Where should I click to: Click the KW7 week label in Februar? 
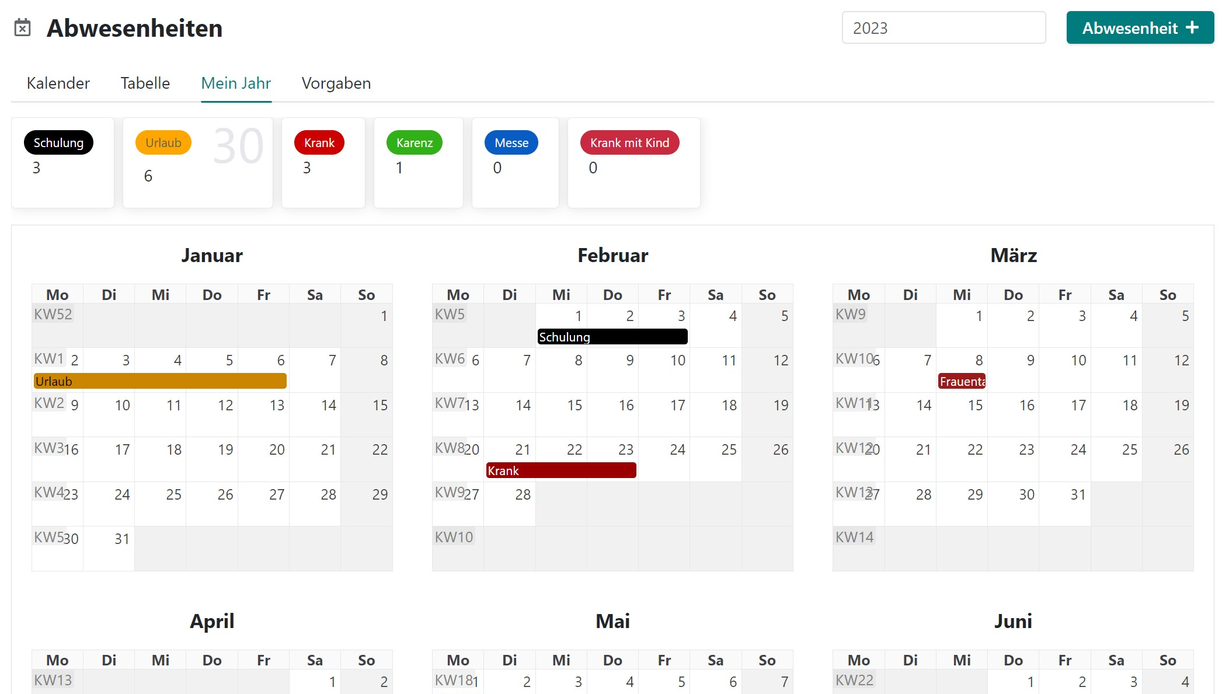tap(449, 403)
